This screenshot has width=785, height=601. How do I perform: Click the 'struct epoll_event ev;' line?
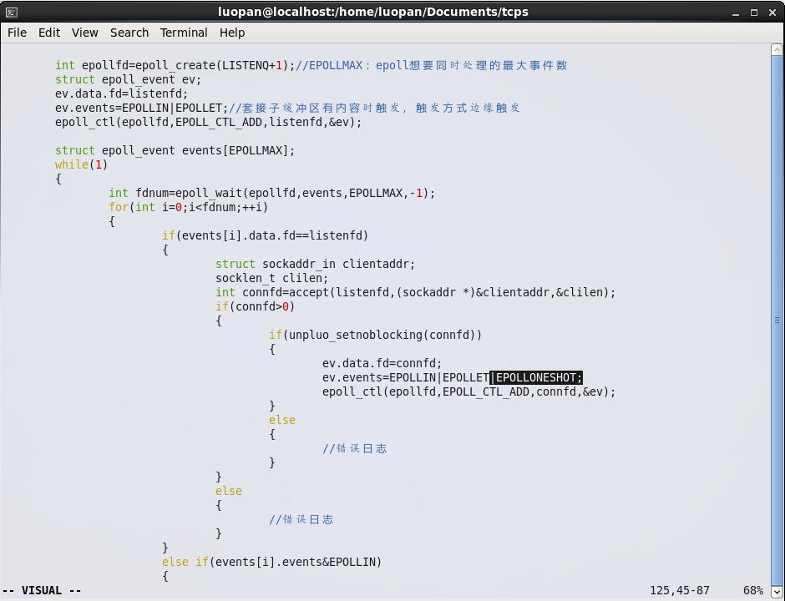coord(128,79)
